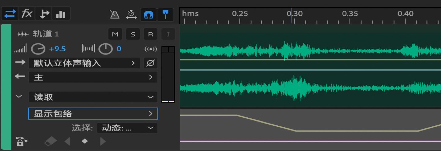The image size is (441, 151).
Task: Open the 默认立体声输入 input dropdown
Action: click(x=84, y=63)
